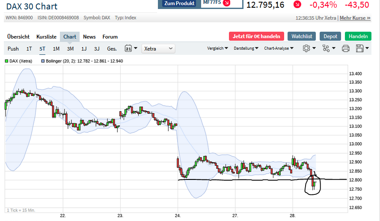Click the blue Bollinger legend swatch

(43, 61)
